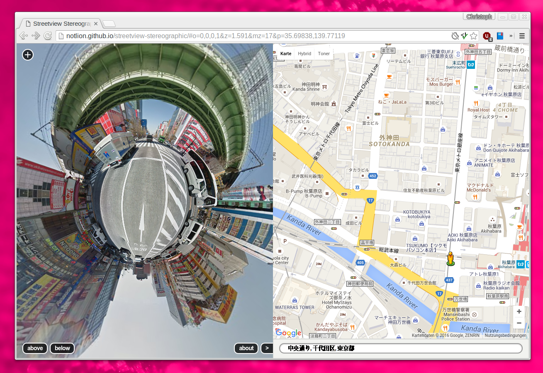
Task: Click the uBlock extension icon
Action: point(487,36)
